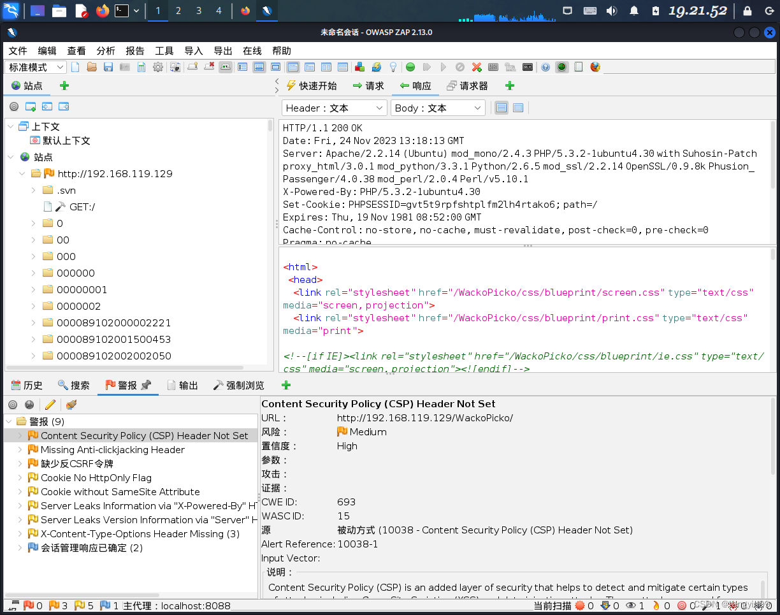Click the drop request crossed circle icon
Viewport: 780px width, 615px height.
click(x=460, y=67)
